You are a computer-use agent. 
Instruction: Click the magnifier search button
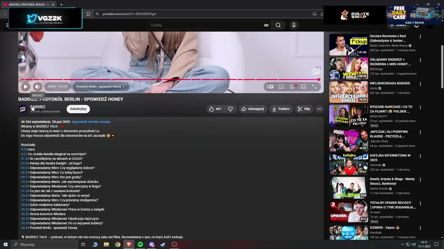click(278, 25)
